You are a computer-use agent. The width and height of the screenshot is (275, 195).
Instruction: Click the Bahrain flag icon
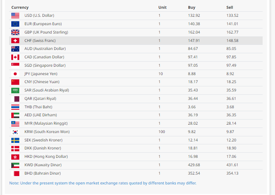pyautogui.click(x=15, y=173)
